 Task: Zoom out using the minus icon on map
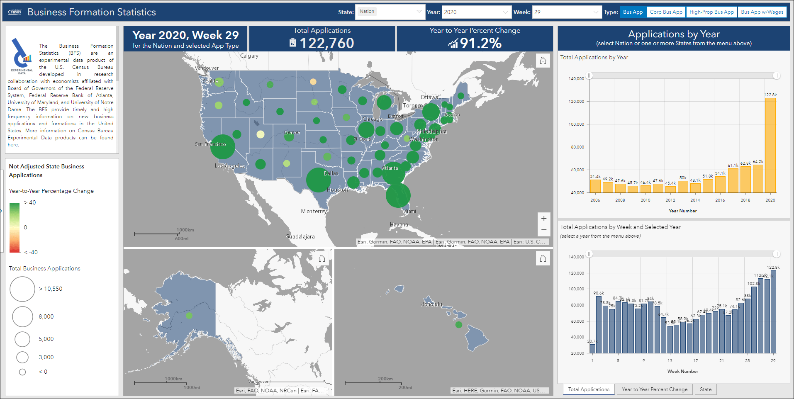tap(543, 229)
